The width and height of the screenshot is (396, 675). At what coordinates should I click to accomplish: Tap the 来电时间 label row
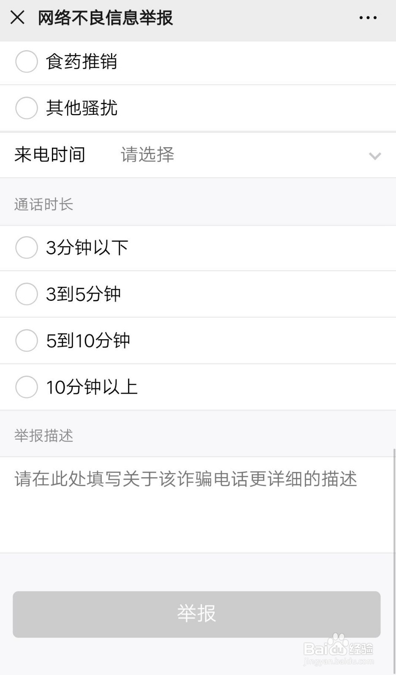tap(198, 155)
